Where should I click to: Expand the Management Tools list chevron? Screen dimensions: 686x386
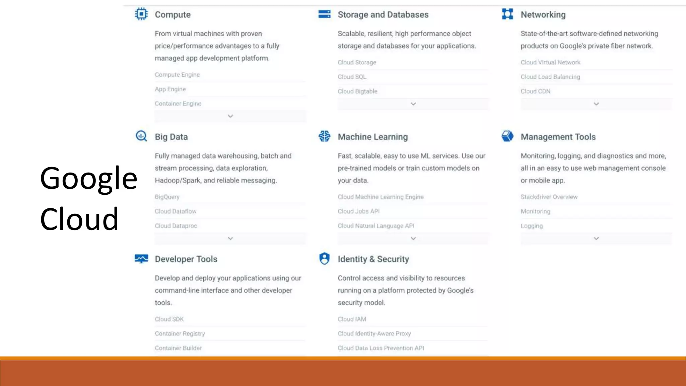click(596, 239)
